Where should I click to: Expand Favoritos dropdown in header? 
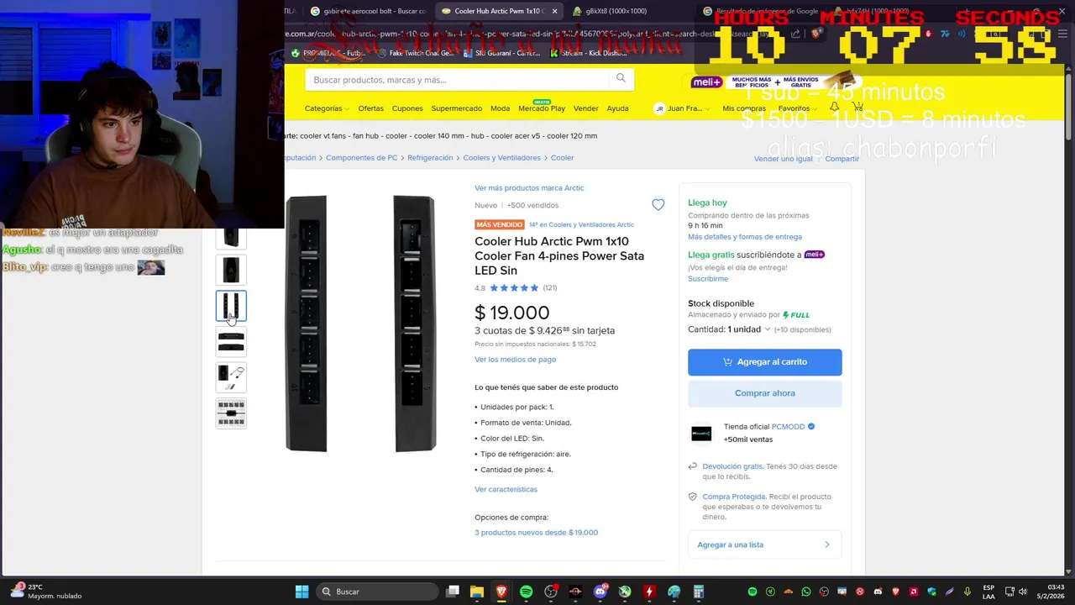coord(797,108)
